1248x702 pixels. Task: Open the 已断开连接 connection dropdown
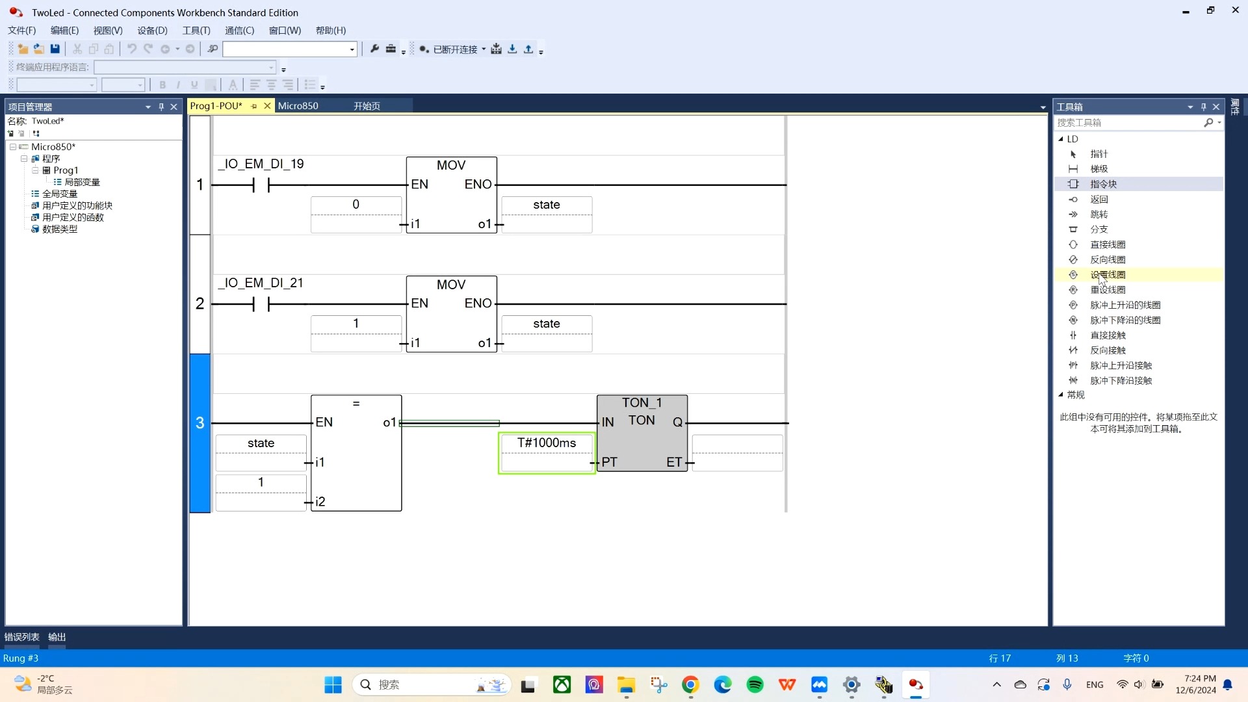tap(484, 49)
